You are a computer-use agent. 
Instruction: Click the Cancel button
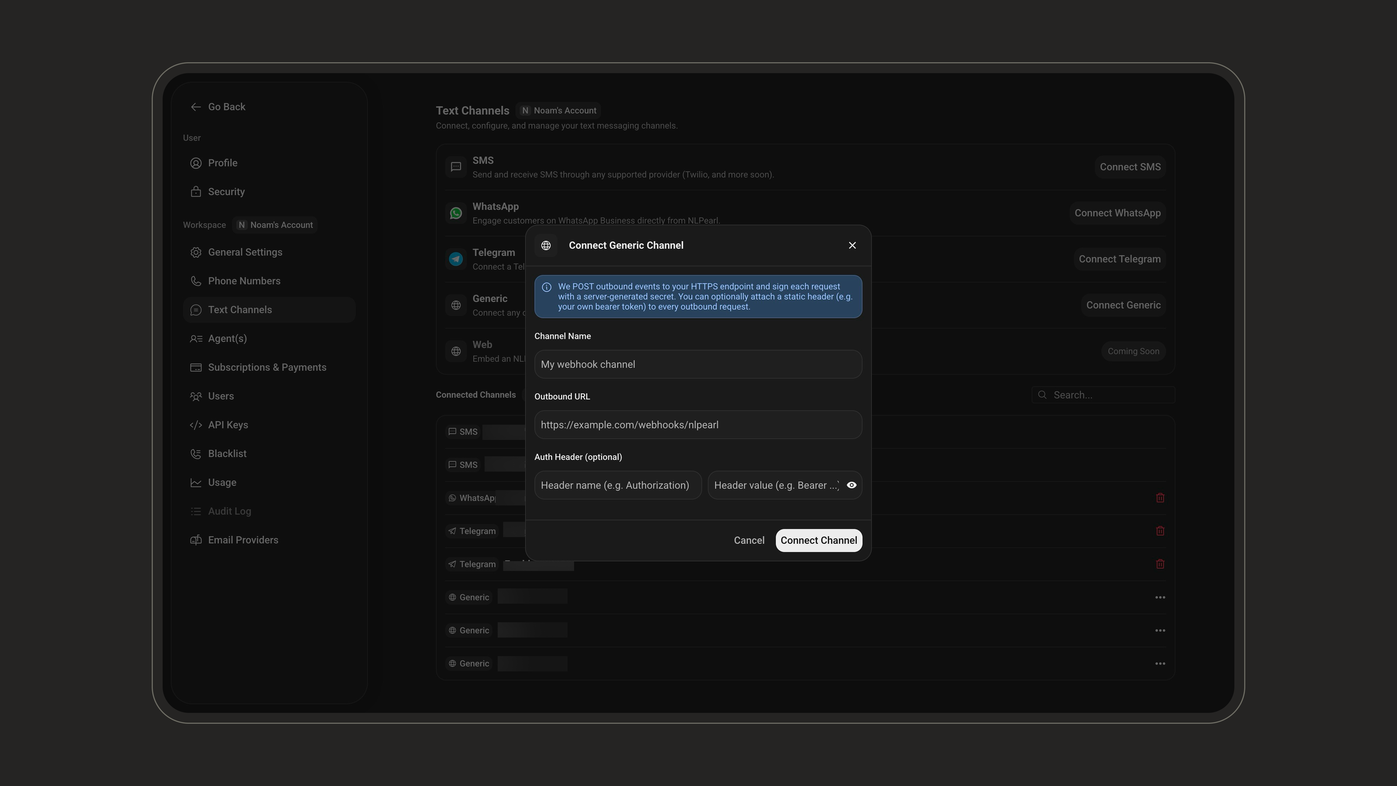[x=749, y=540]
